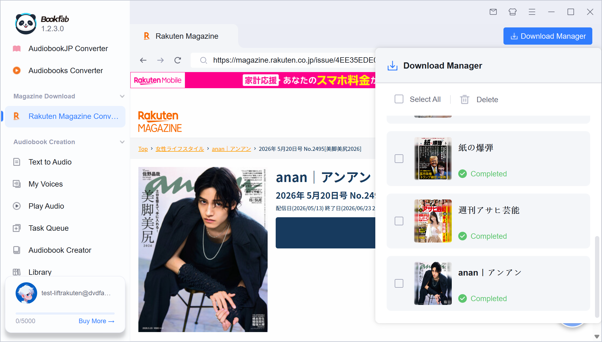Click the user avatar picture
This screenshot has height=342, width=602.
click(x=26, y=293)
